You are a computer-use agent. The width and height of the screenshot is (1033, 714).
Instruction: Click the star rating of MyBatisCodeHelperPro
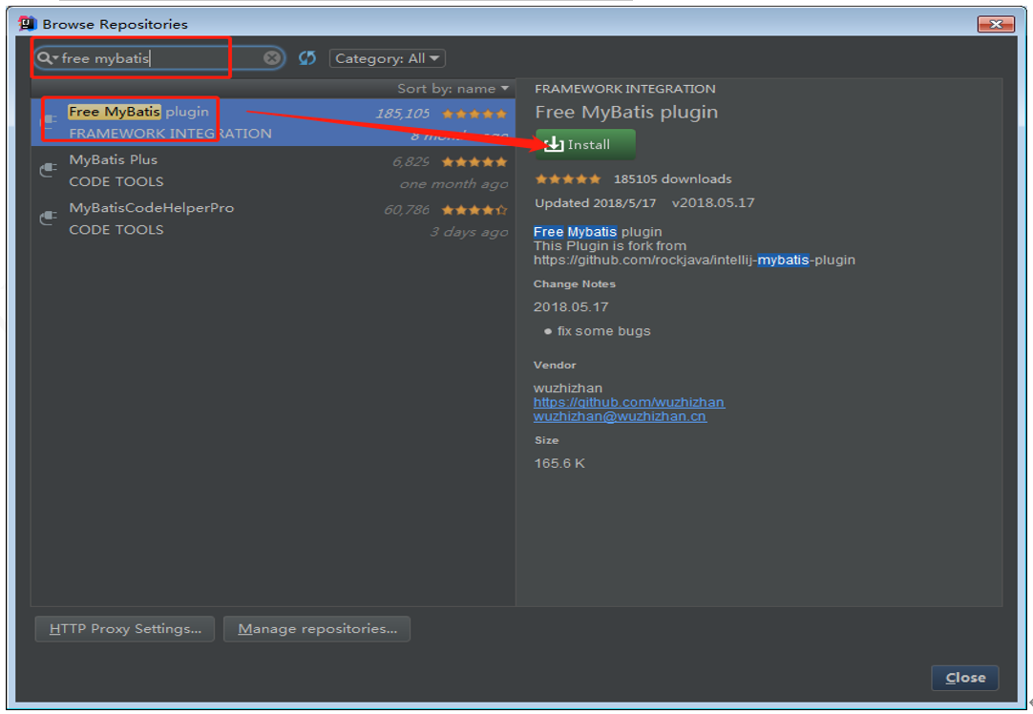(x=474, y=210)
